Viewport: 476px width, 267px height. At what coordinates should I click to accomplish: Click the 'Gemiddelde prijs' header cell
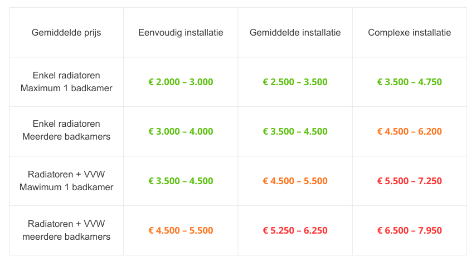66,33
